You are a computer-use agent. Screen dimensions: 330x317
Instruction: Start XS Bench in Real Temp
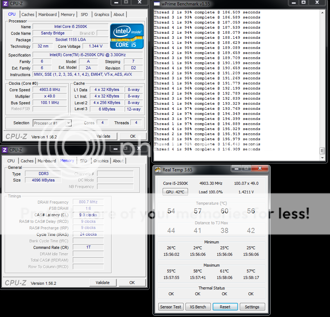198,307
